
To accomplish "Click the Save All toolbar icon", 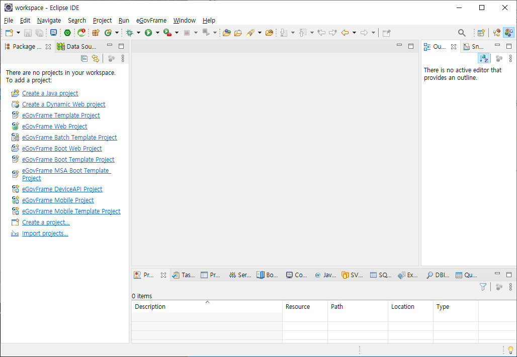I will 39,33.
